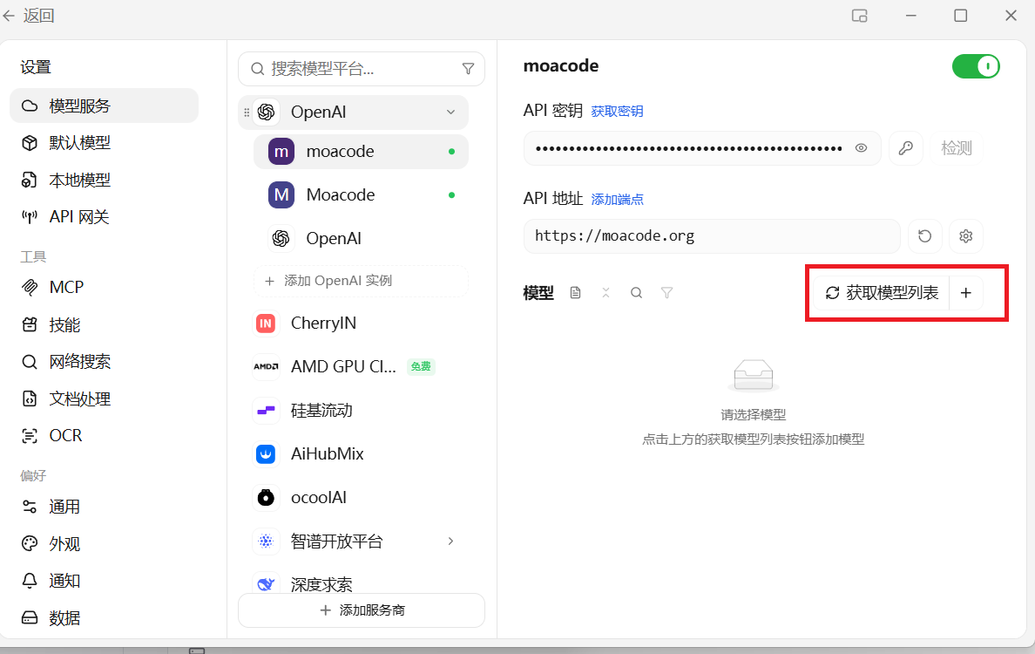
Task: Click the picture-in-picture window icon in title bar
Action: [x=859, y=15]
